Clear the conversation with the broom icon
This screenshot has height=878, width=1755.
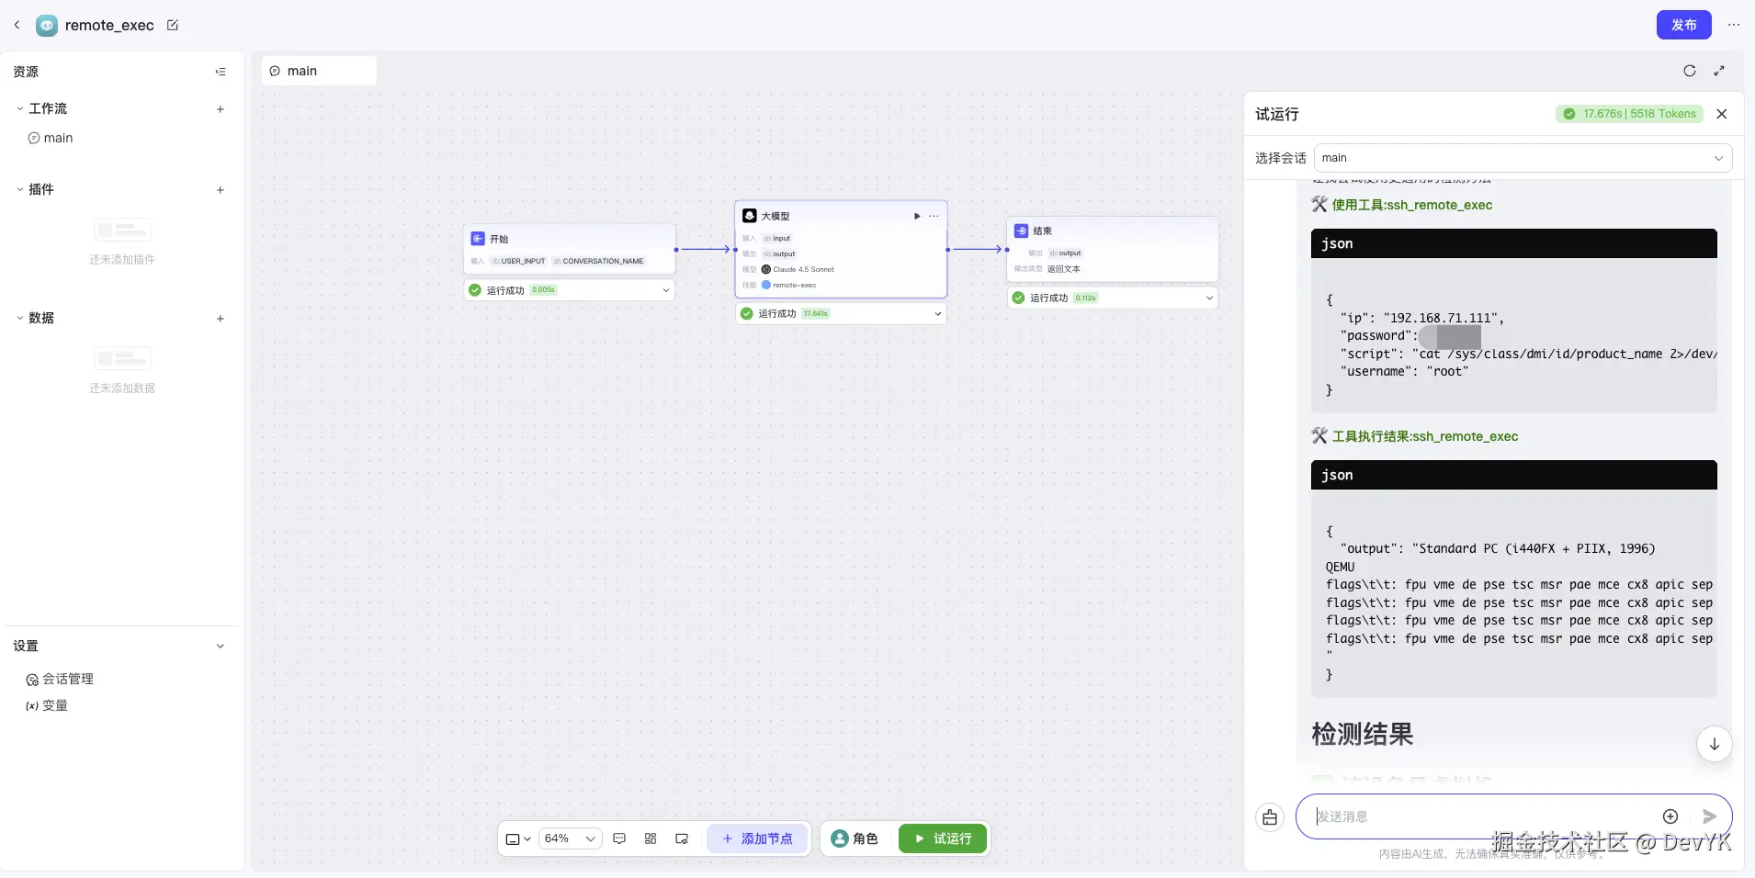[x=1270, y=816]
